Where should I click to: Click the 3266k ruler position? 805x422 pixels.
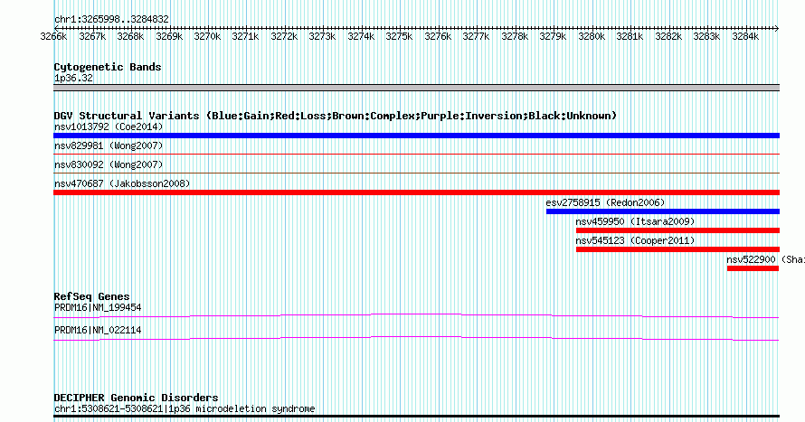(53, 36)
